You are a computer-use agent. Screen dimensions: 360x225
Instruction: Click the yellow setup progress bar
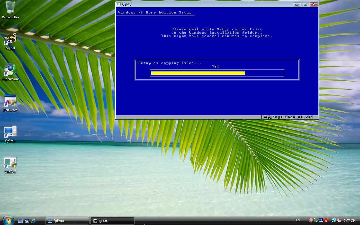coord(198,73)
